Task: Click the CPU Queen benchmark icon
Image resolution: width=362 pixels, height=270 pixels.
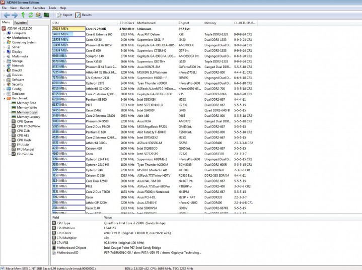Action: [14, 121]
